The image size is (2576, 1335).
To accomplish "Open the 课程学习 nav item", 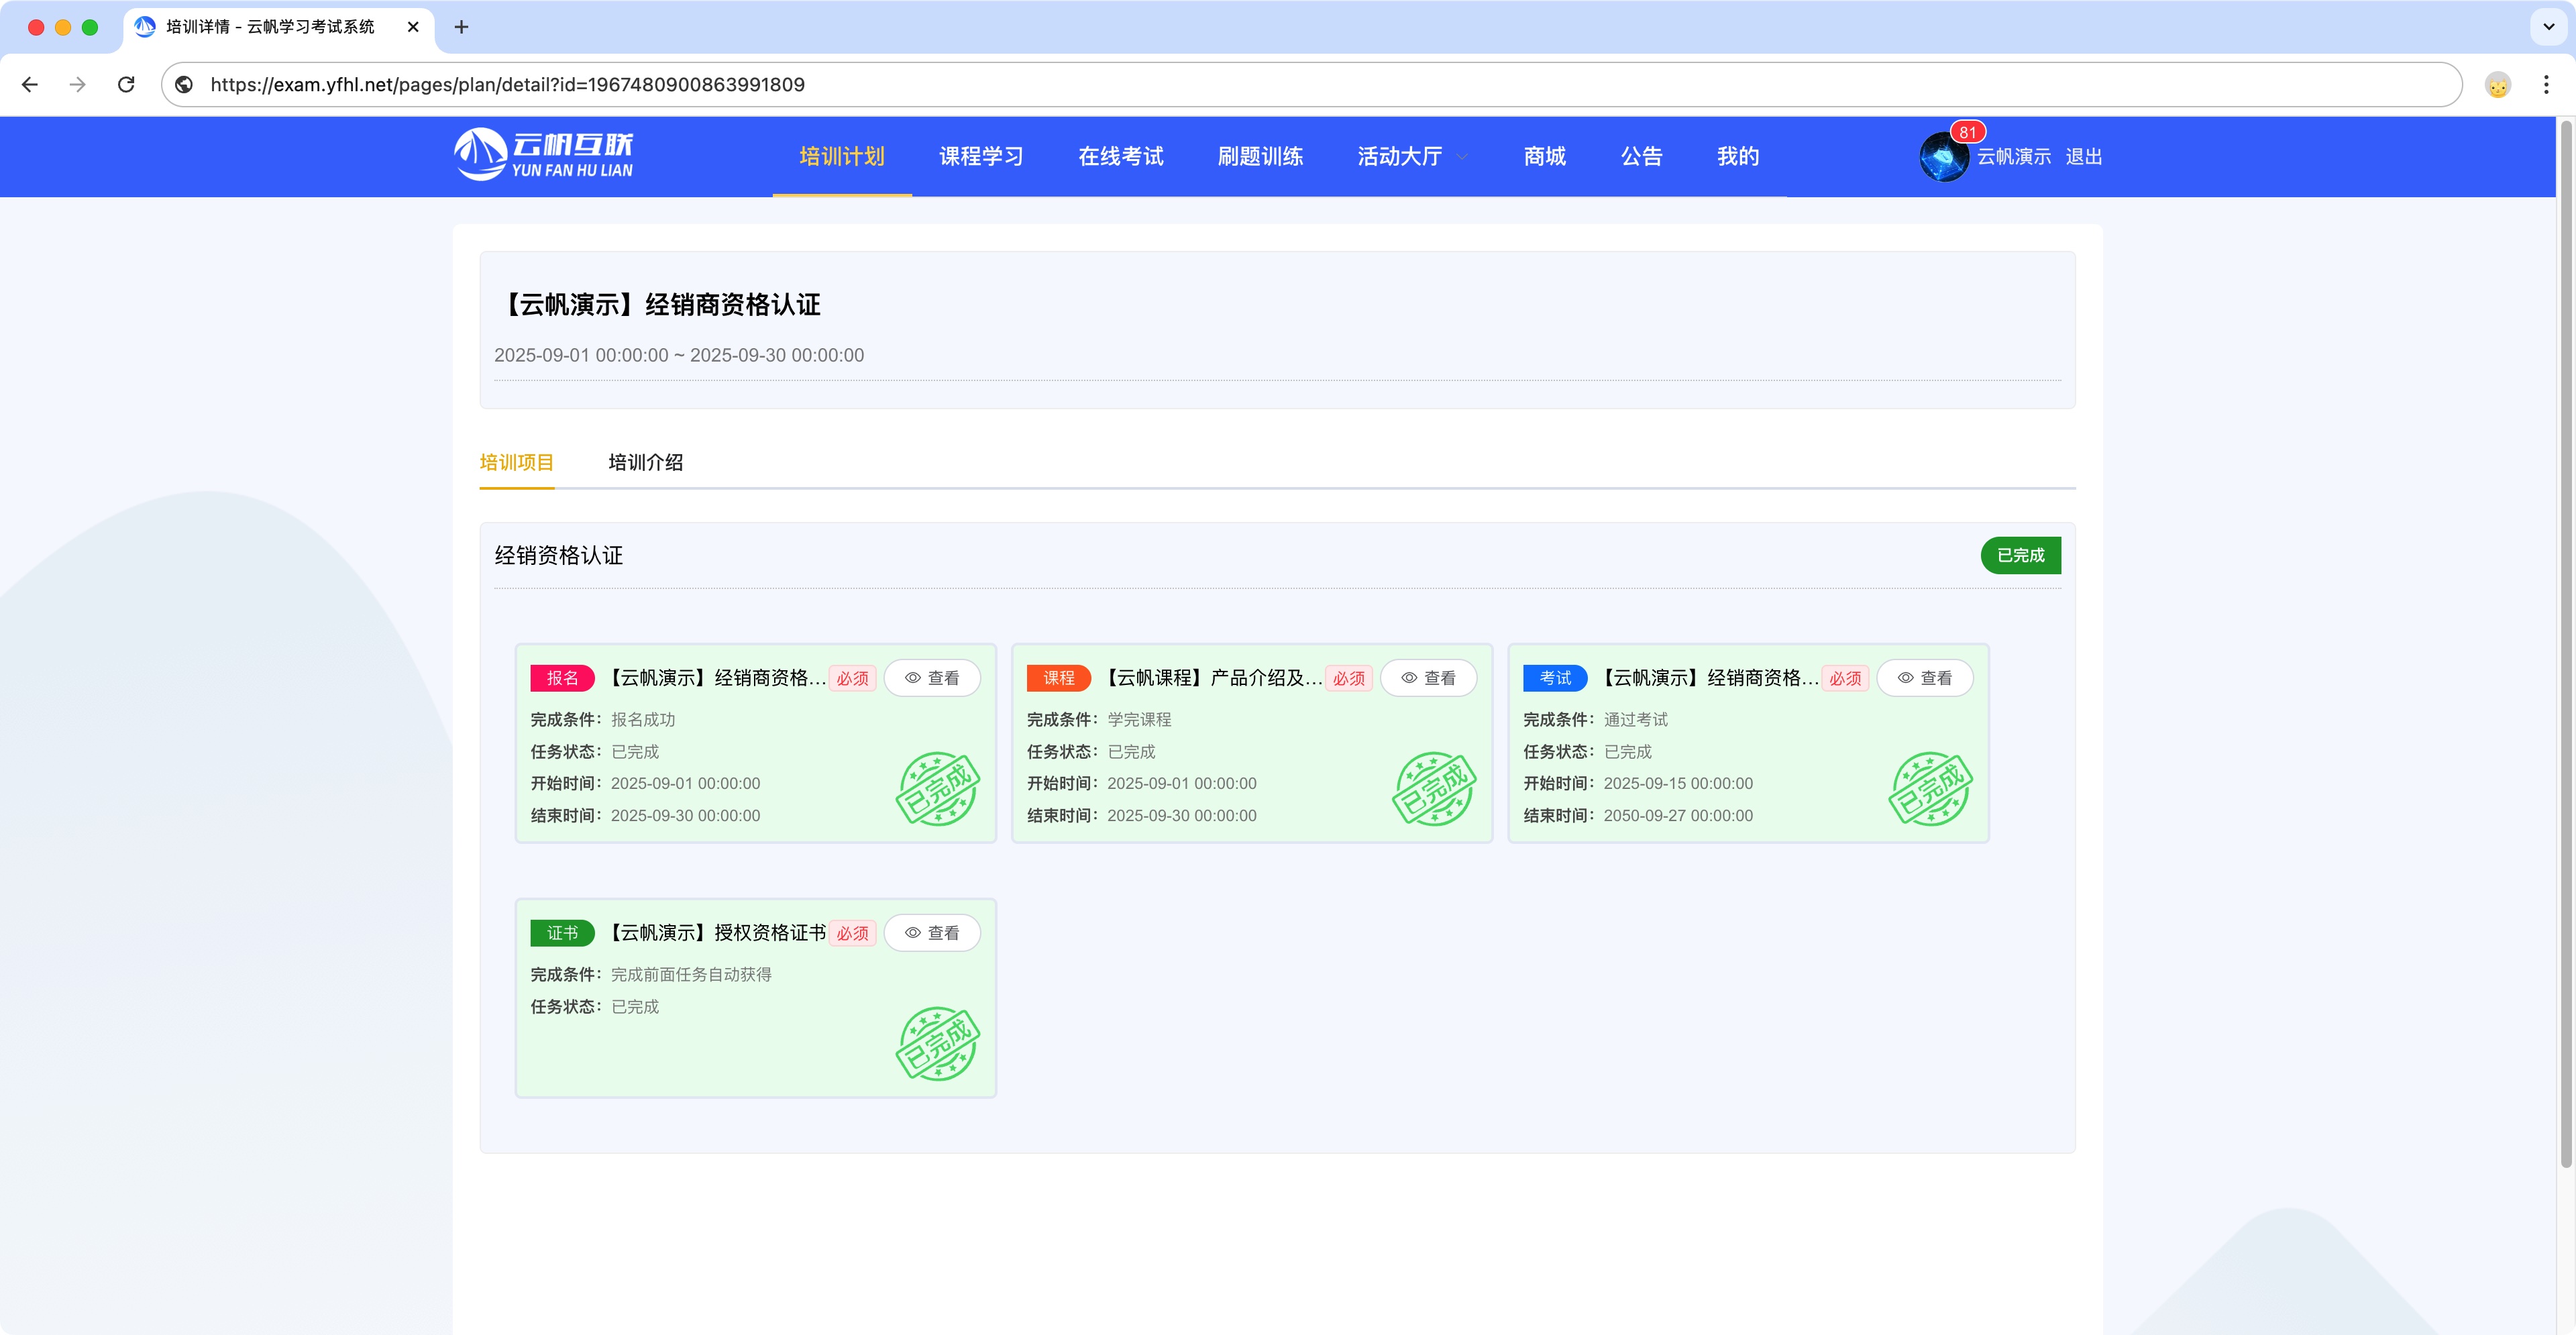I will (x=981, y=156).
